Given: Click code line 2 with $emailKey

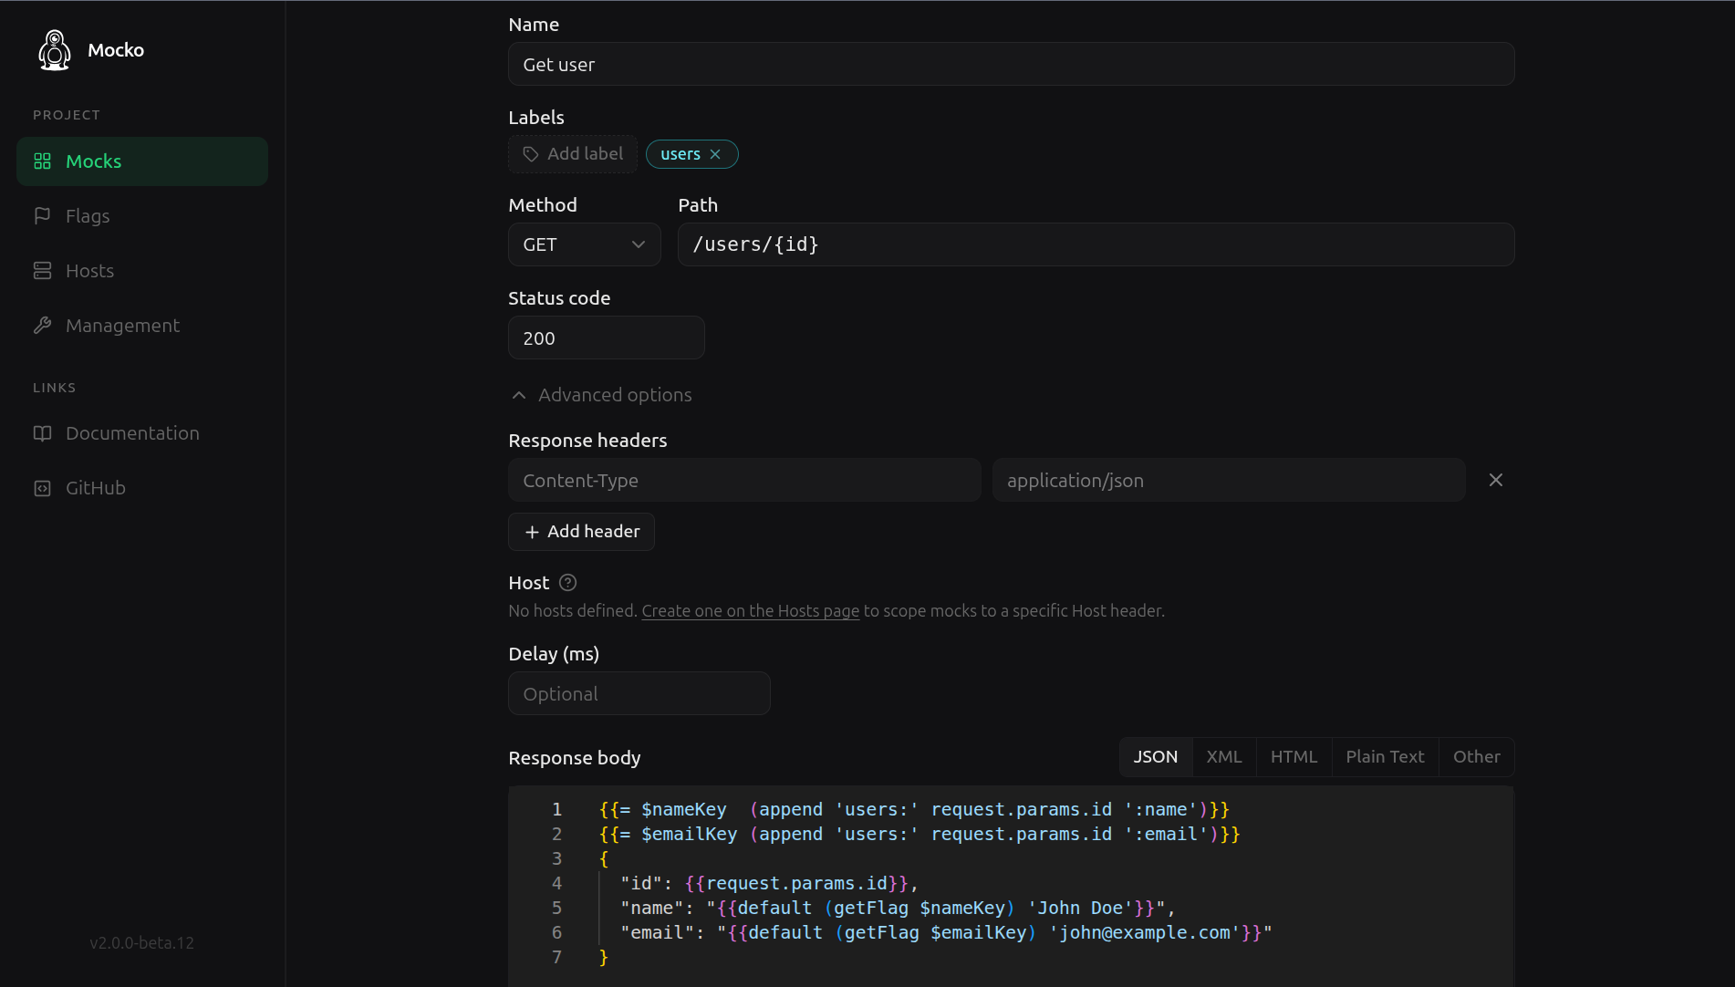Looking at the screenshot, I should [x=919, y=835].
